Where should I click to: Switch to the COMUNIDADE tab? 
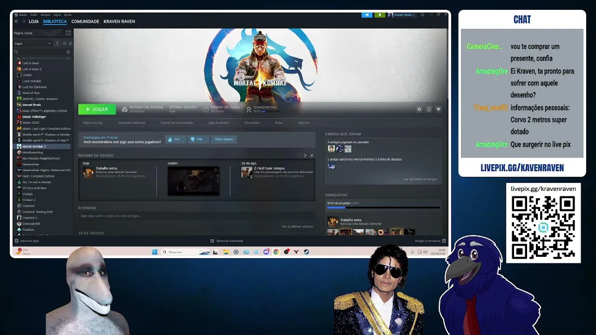click(85, 21)
